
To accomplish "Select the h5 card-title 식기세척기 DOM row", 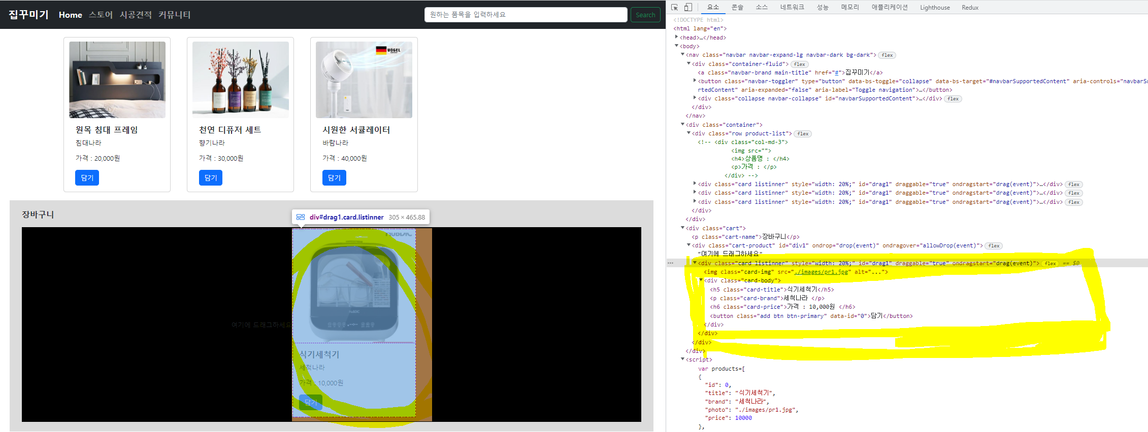I will click(x=772, y=290).
